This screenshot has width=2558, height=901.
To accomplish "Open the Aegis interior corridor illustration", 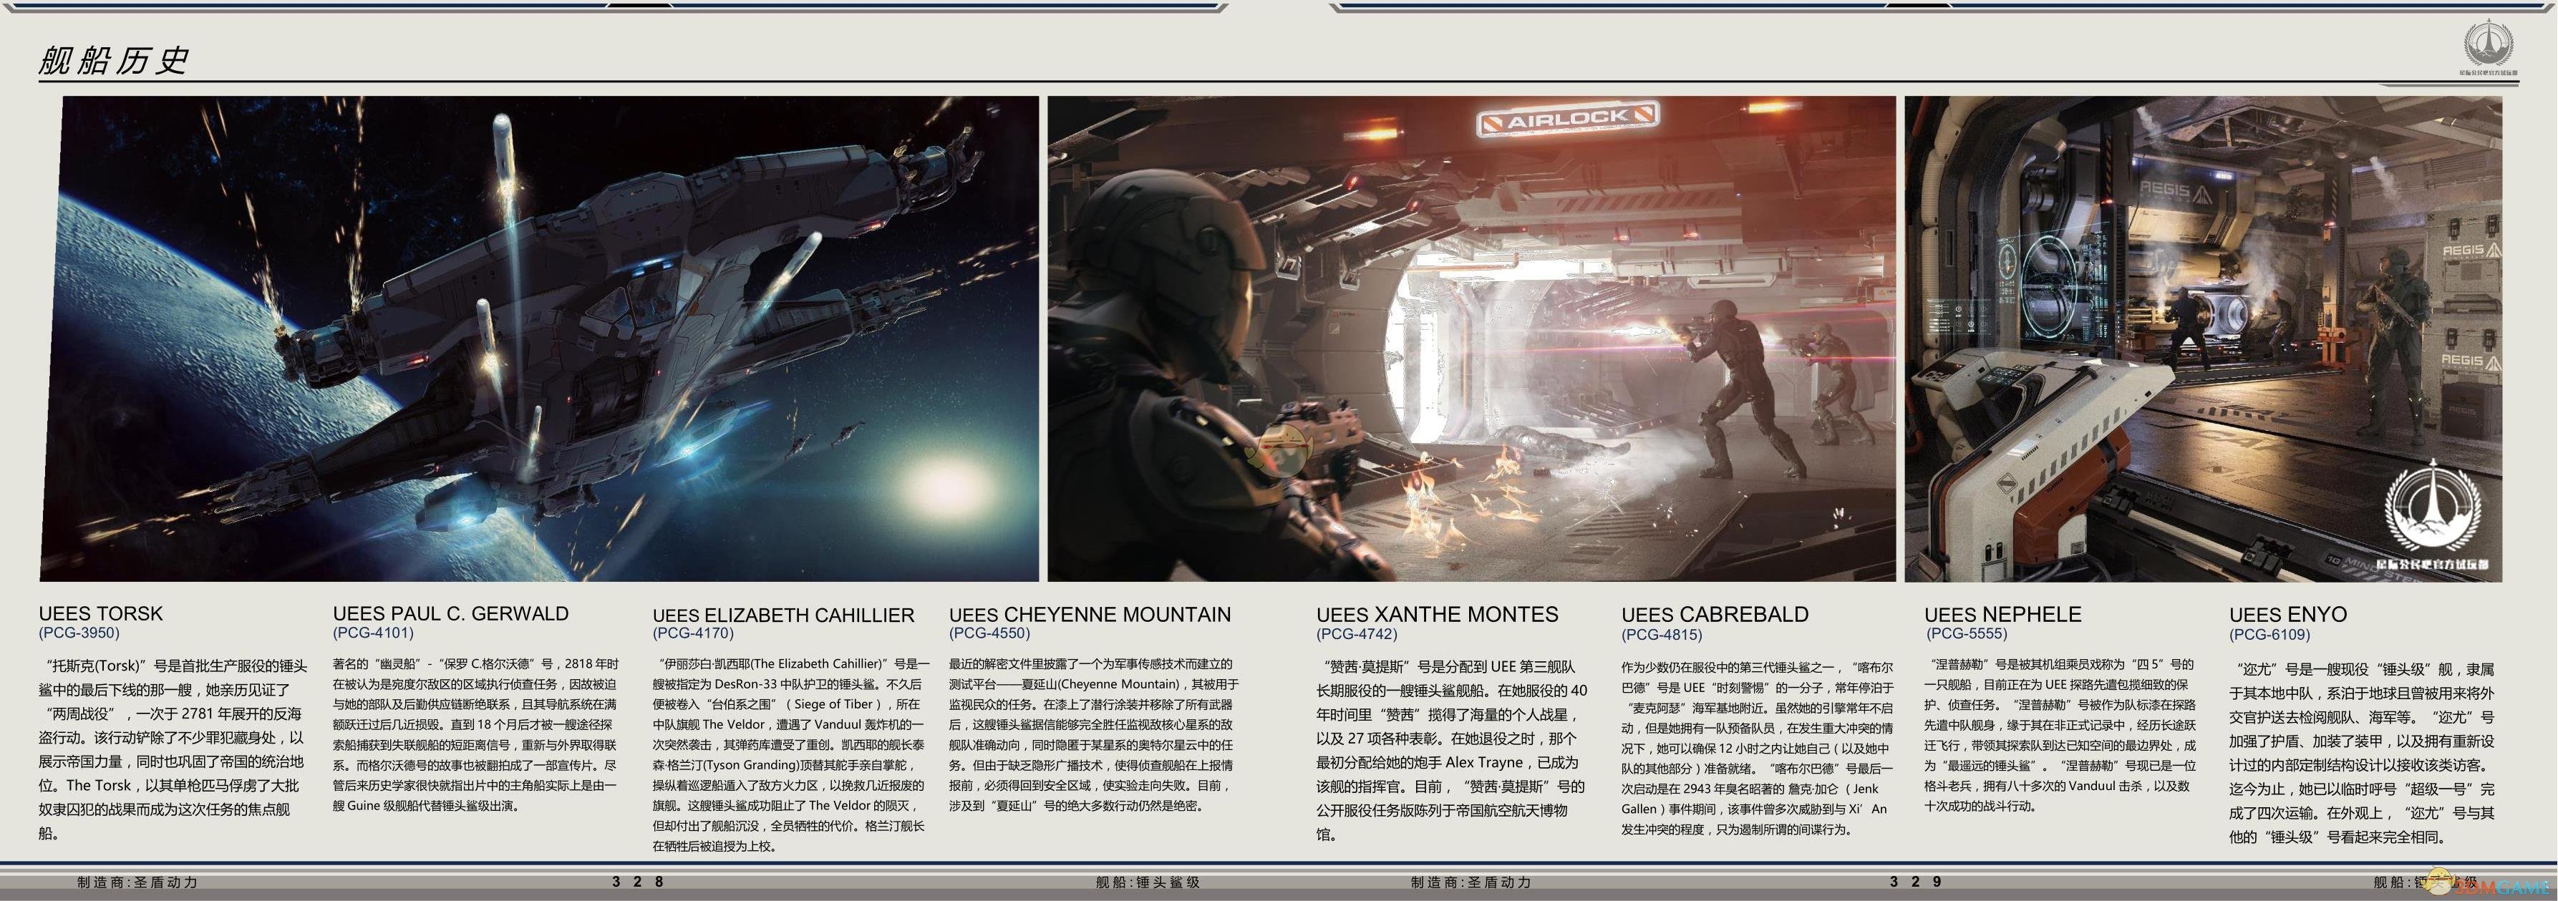I will [2202, 339].
